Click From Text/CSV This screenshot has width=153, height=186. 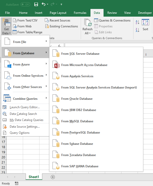pos(25,20)
